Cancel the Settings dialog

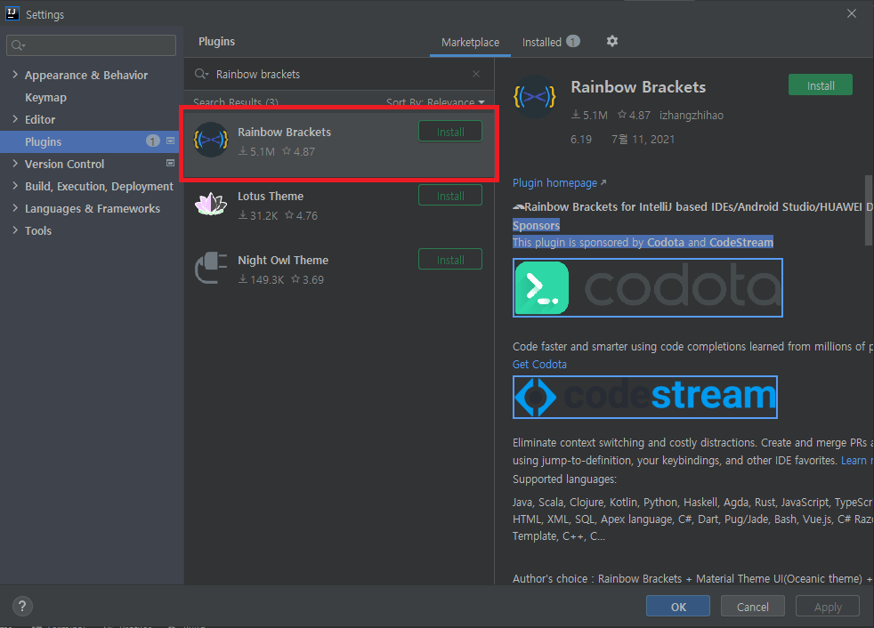[x=752, y=607]
